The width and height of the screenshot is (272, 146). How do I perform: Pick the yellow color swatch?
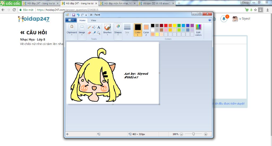point(175,26)
